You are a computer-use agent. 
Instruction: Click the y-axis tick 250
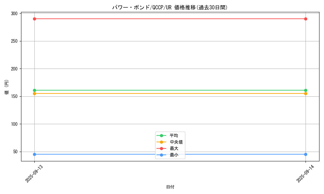pos(14,41)
